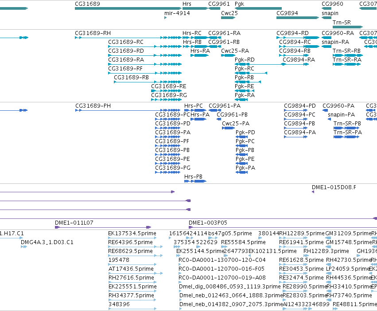
Task: Open transcript label Cwc25-RA
Action: tap(235, 51)
